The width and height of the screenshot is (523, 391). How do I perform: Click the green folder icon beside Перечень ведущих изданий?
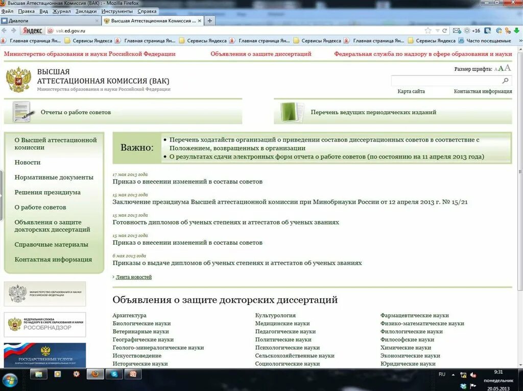[292, 112]
